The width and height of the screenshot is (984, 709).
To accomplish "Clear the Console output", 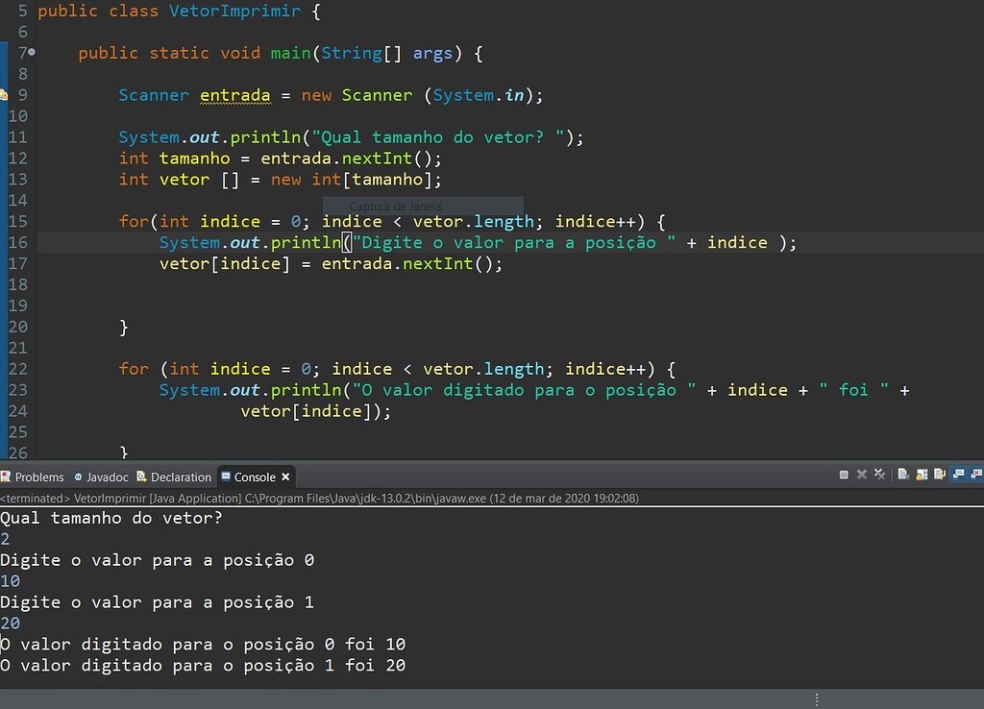I will click(903, 474).
